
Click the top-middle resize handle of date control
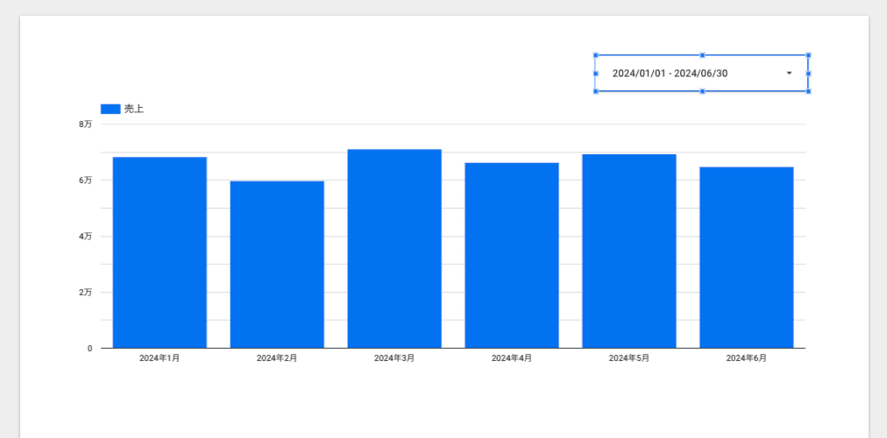tap(702, 55)
